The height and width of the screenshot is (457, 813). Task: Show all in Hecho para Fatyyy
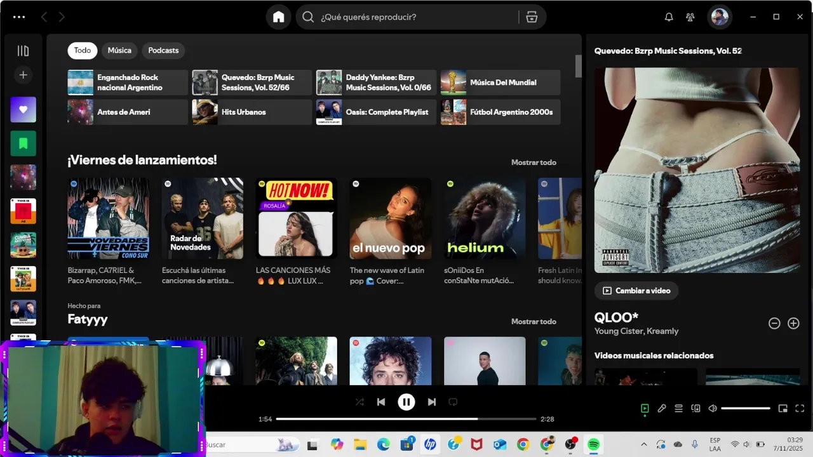click(x=534, y=322)
